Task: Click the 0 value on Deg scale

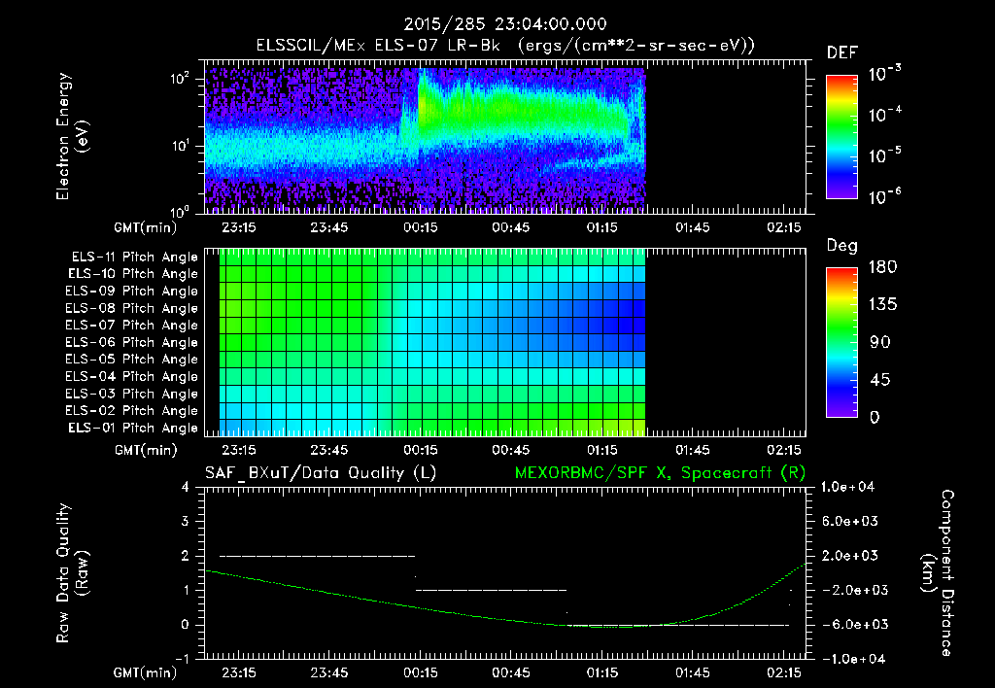Action: coord(875,418)
